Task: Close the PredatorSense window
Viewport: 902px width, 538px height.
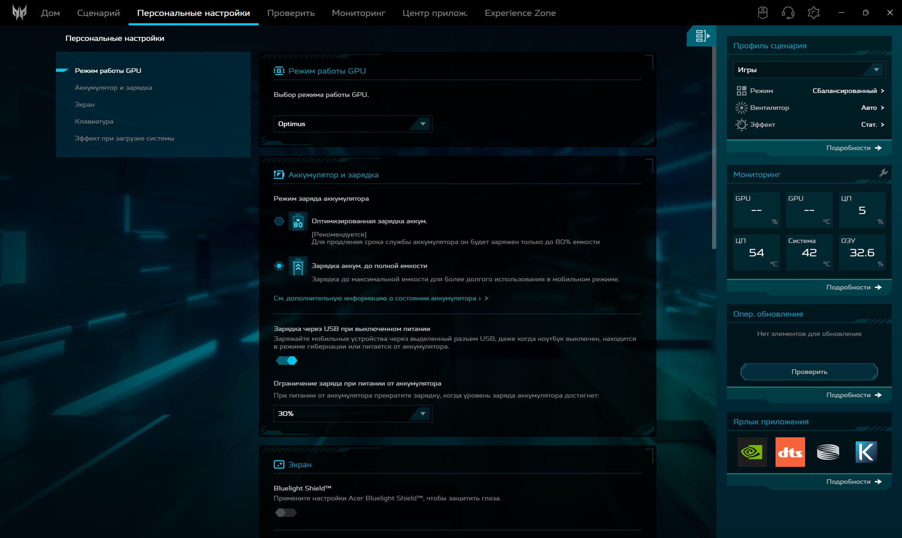Action: click(x=890, y=13)
